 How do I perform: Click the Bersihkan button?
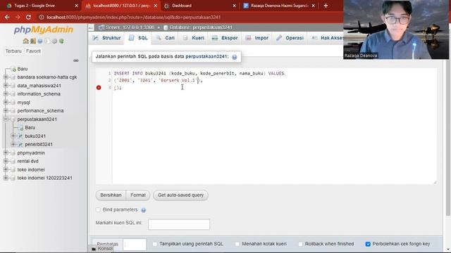(x=111, y=195)
